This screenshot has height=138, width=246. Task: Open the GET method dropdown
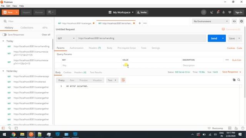[66, 38]
